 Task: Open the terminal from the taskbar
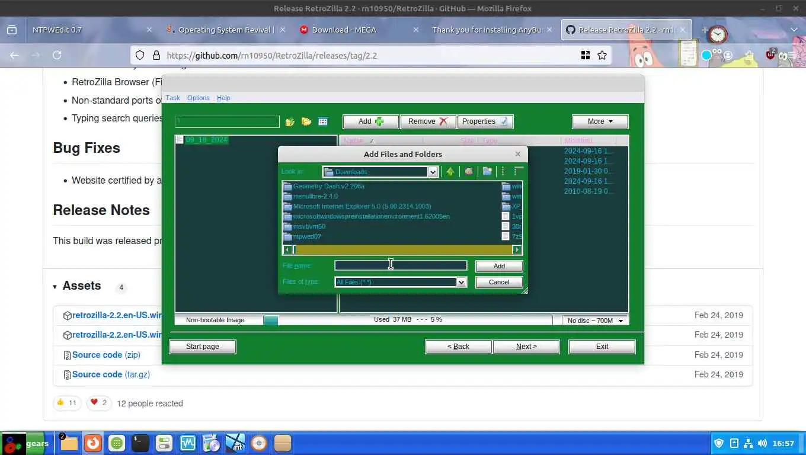140,443
